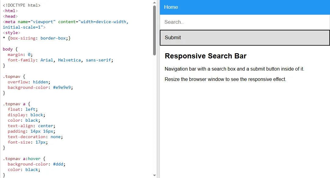Click the box-sizing border-box rule

[37, 38]
